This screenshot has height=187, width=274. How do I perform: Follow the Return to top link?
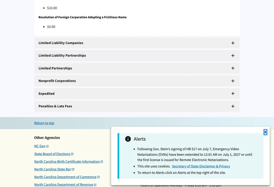click(x=44, y=123)
